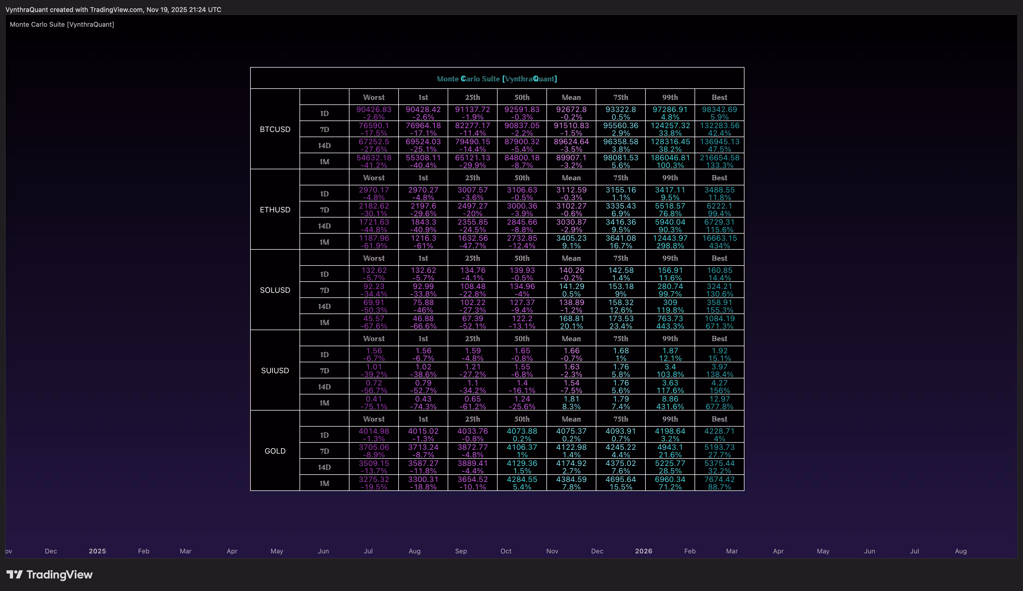Click ETHUSD 1M 99th value 12443.97
Viewport: 1023px width, 591px height.
(670, 238)
